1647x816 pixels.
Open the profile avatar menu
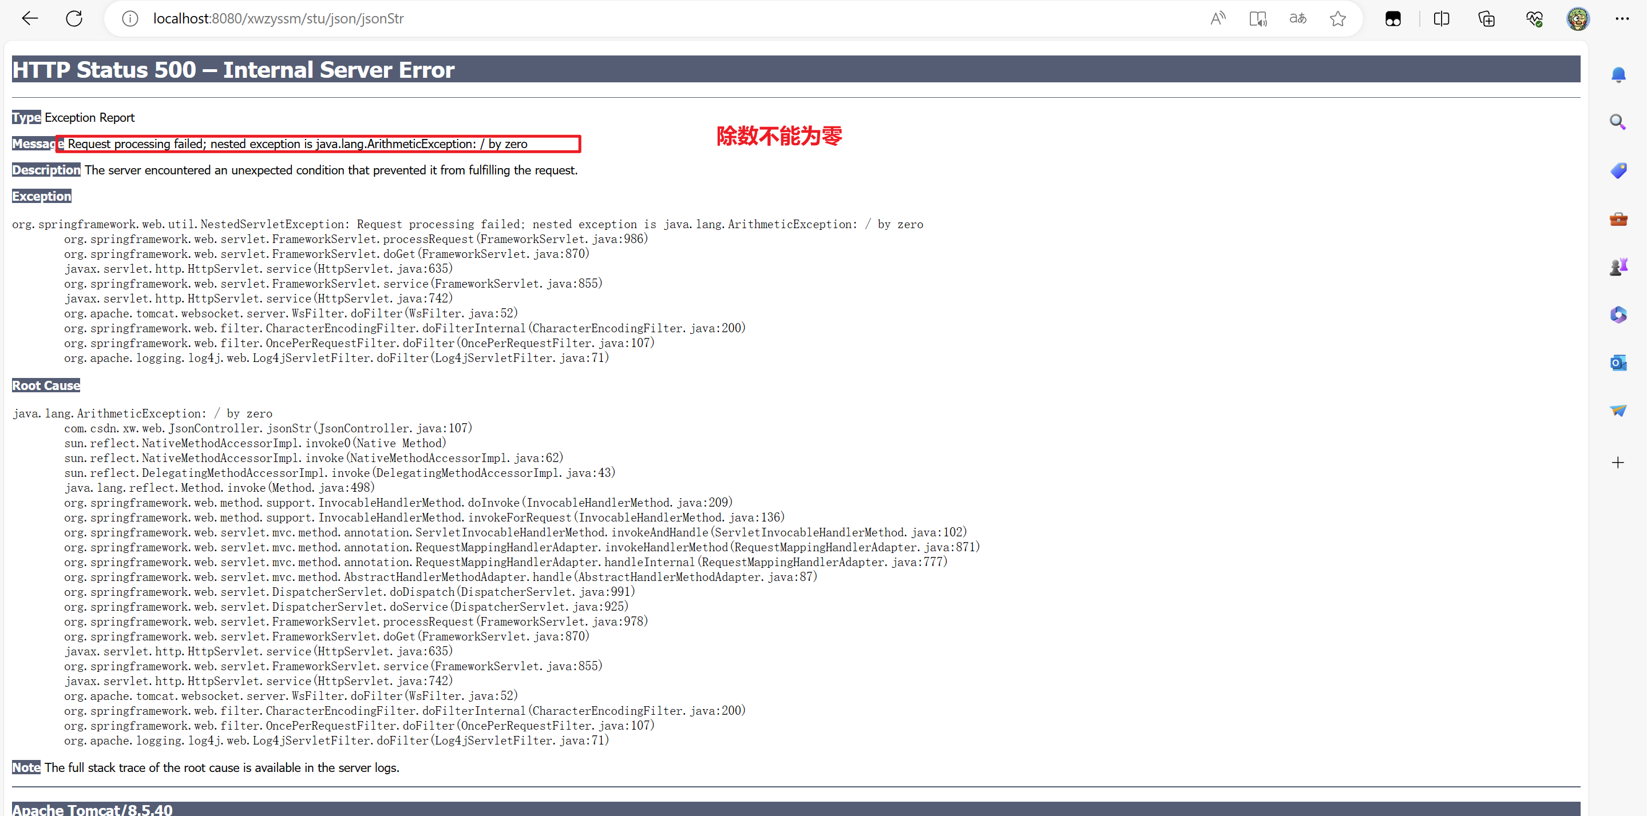point(1577,18)
